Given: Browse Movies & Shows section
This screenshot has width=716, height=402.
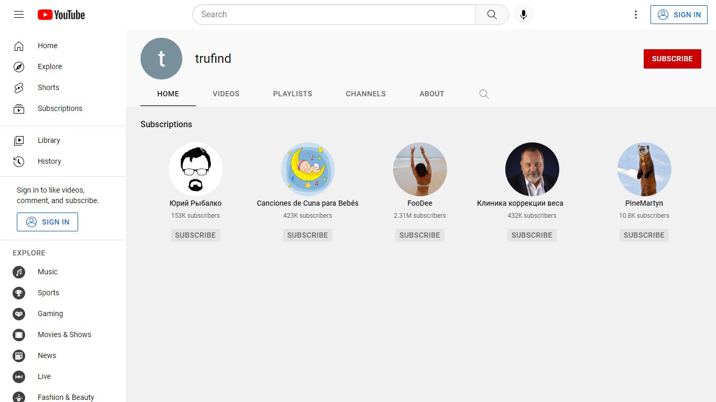Looking at the screenshot, I should click(63, 334).
